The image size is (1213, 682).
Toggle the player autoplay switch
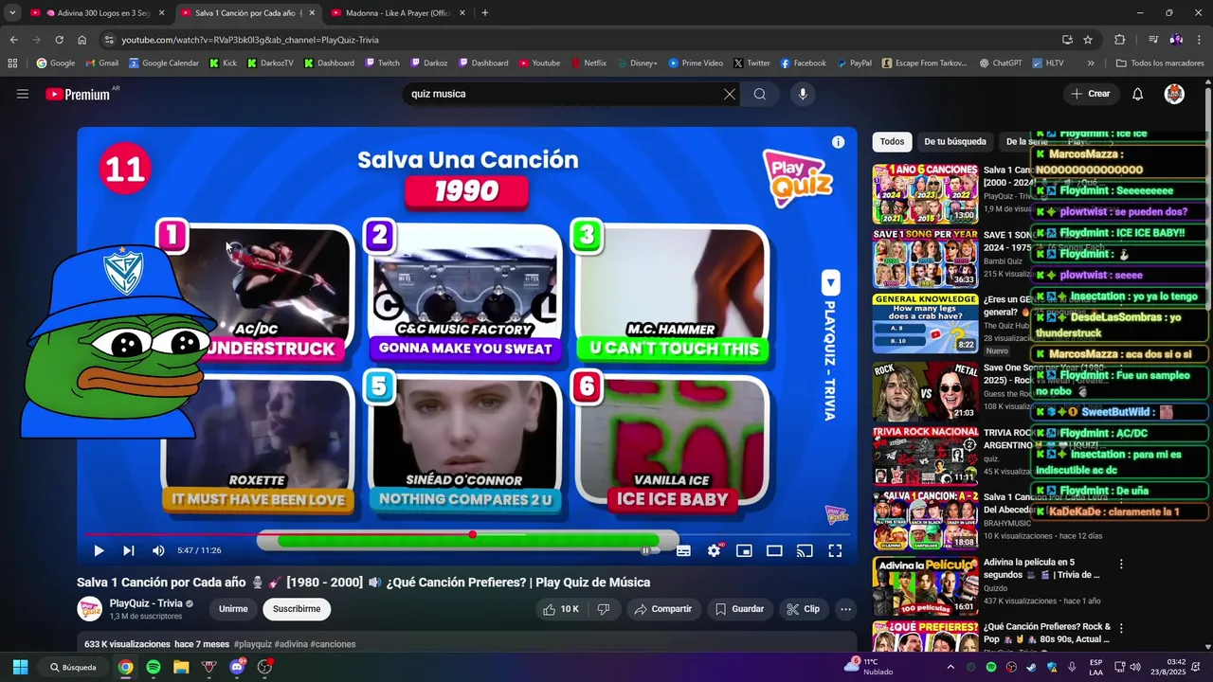[x=649, y=550]
